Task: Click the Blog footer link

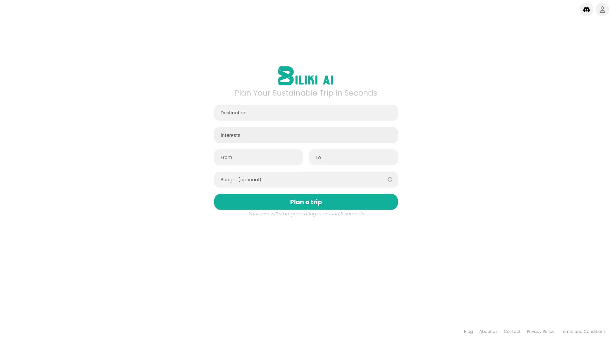Action: coord(468,331)
